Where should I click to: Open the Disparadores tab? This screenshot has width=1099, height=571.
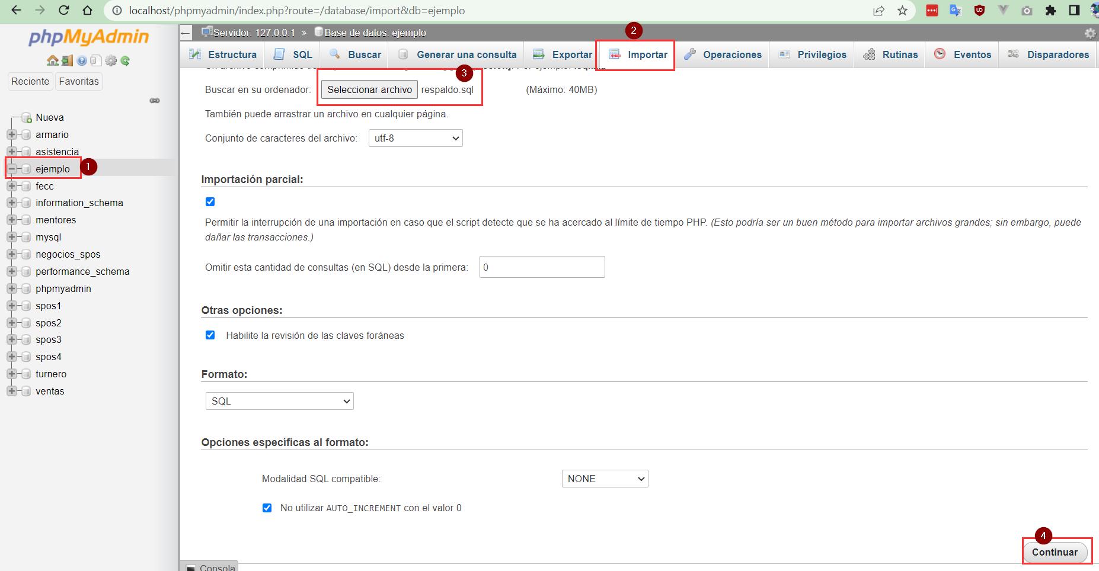[x=1048, y=54]
